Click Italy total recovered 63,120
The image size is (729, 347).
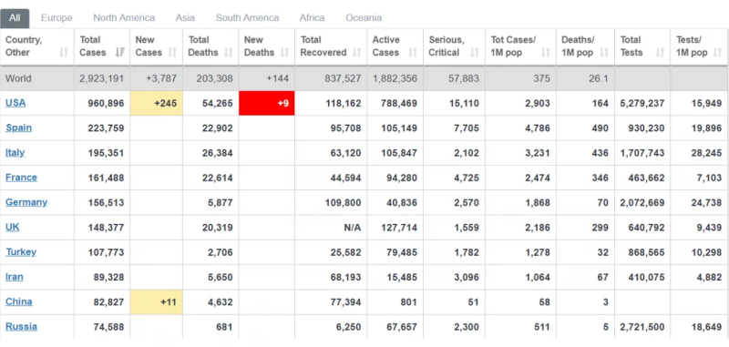point(344,153)
